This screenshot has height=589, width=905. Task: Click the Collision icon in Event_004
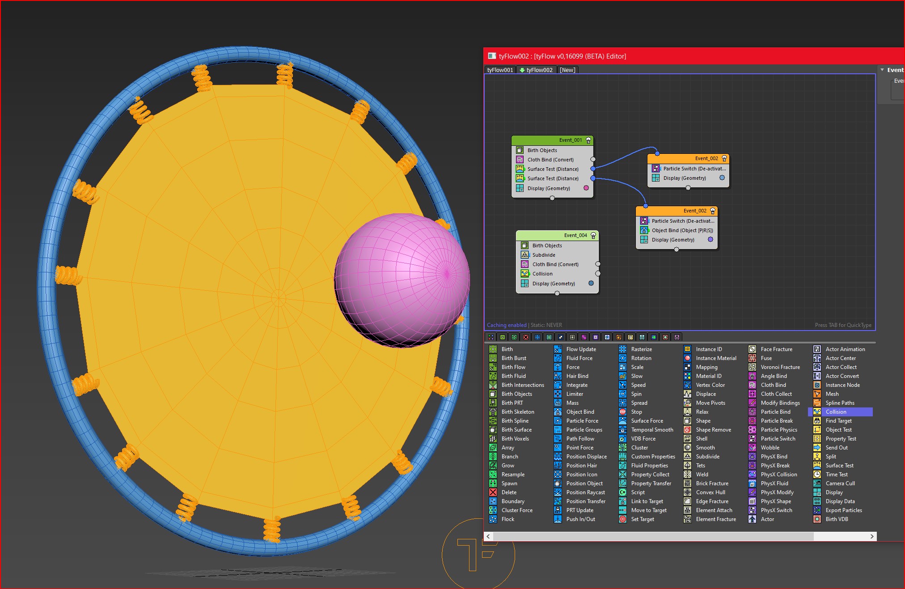[x=525, y=274]
